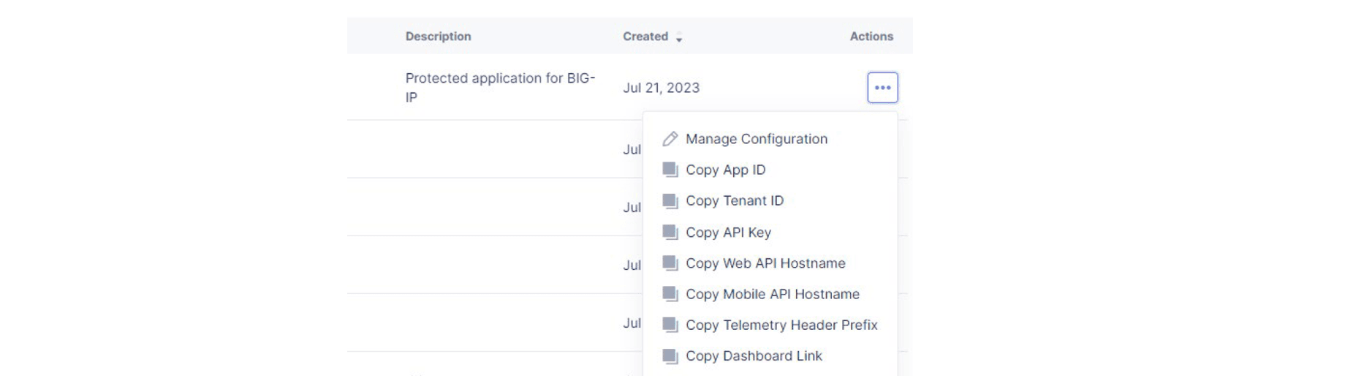Click the sort arrow beside Created
Viewport: 1364px width, 392px height.
[x=679, y=37]
